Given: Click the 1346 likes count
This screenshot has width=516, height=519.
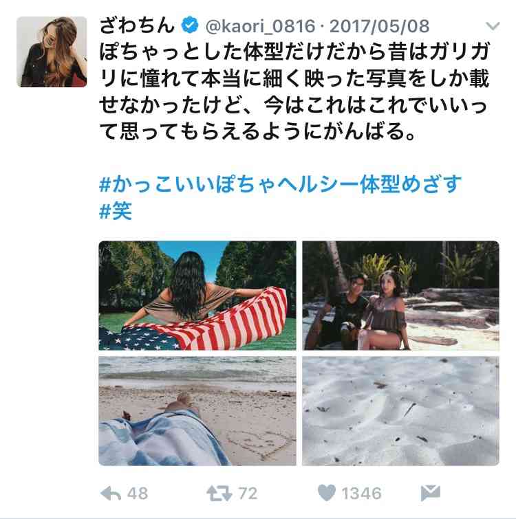Looking at the screenshot, I should [361, 494].
